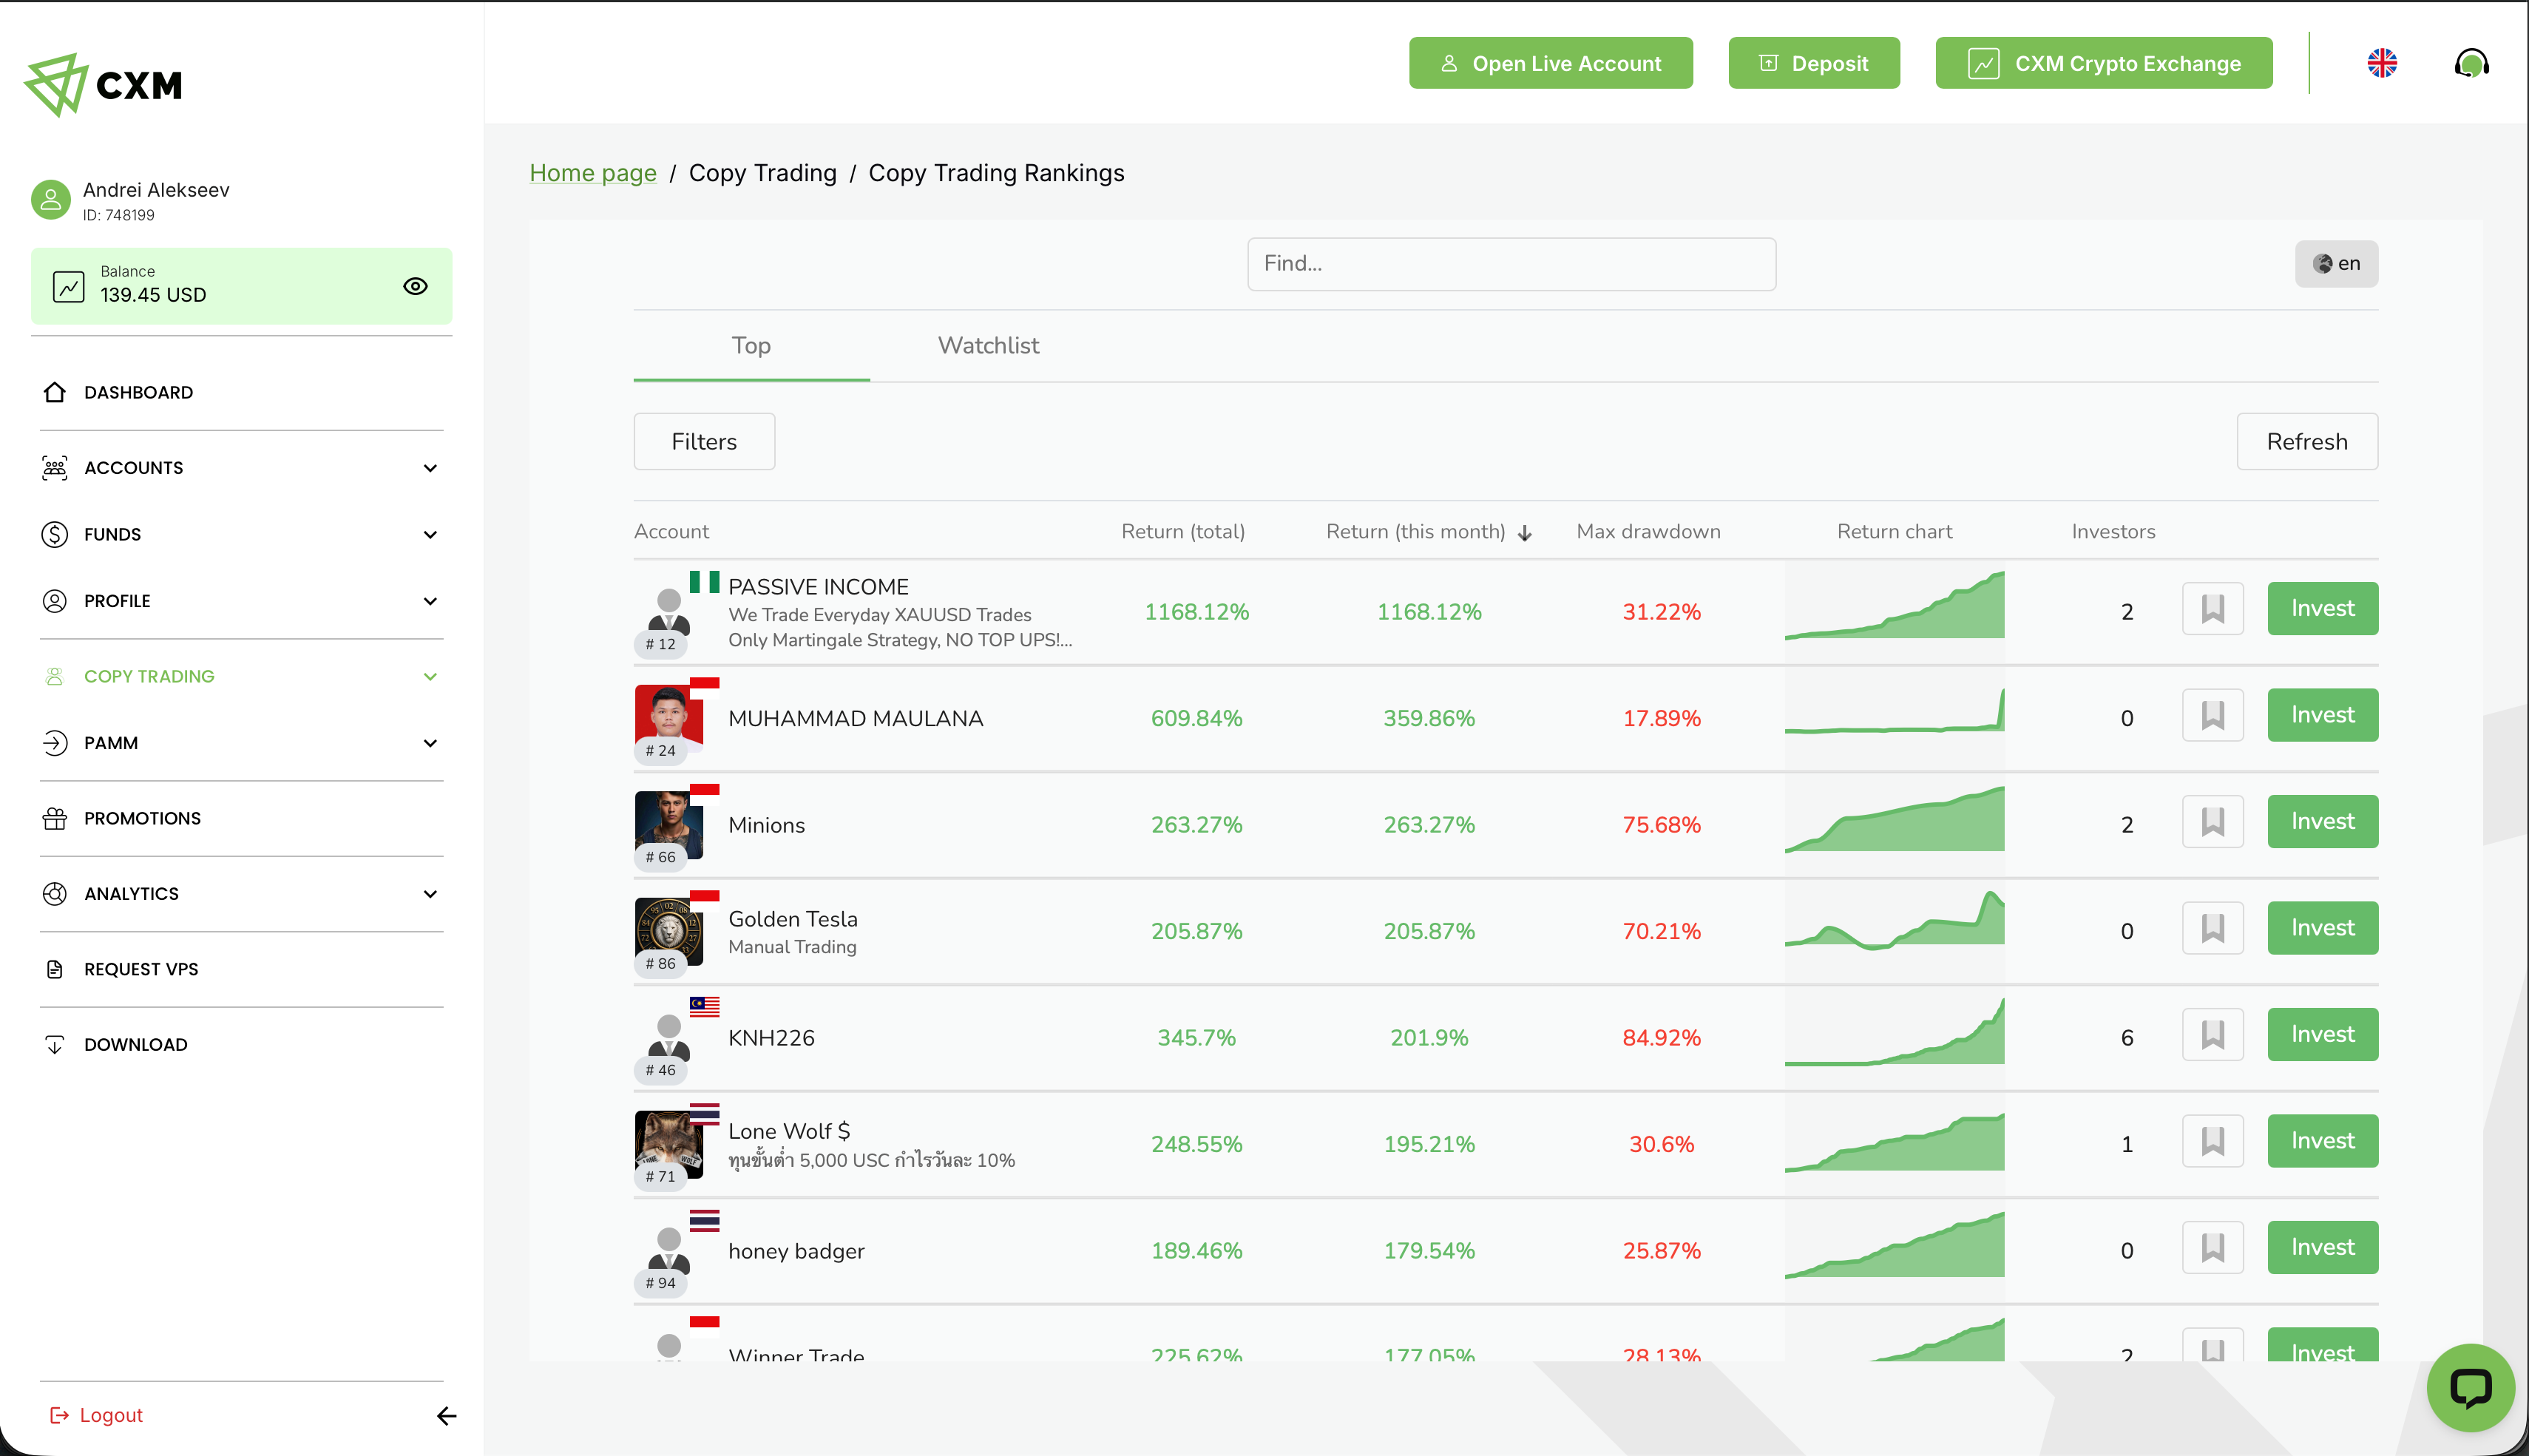The width and height of the screenshot is (2529, 1456).
Task: Toggle balance visibility eye icon
Action: (415, 286)
